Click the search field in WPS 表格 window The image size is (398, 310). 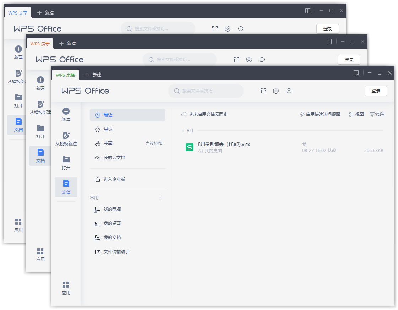pyautogui.click(x=206, y=91)
